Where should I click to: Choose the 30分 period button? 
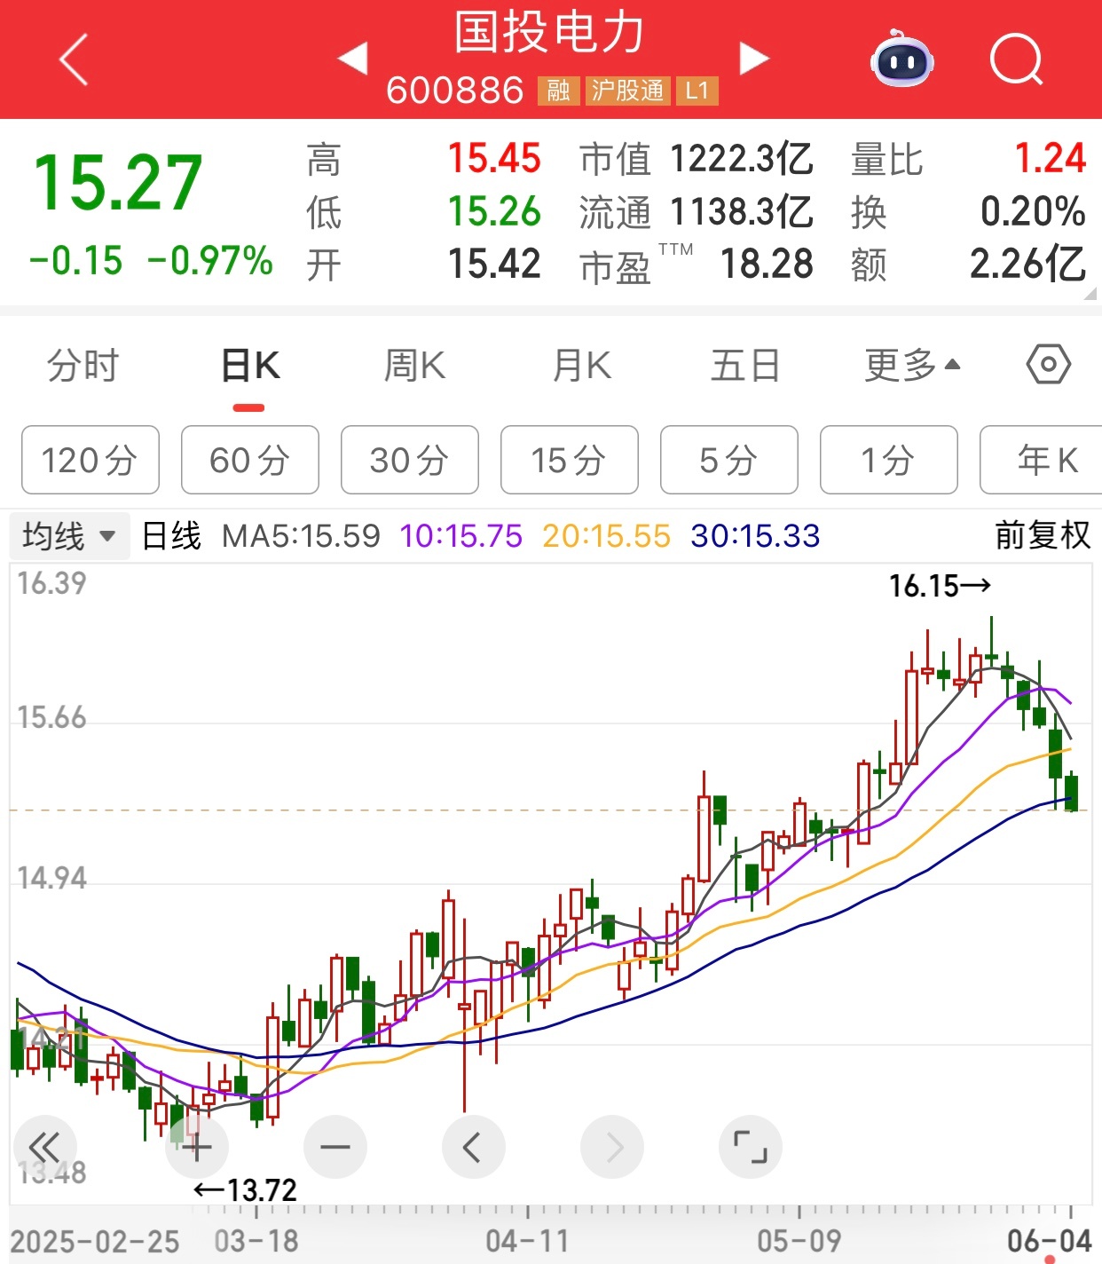click(410, 460)
